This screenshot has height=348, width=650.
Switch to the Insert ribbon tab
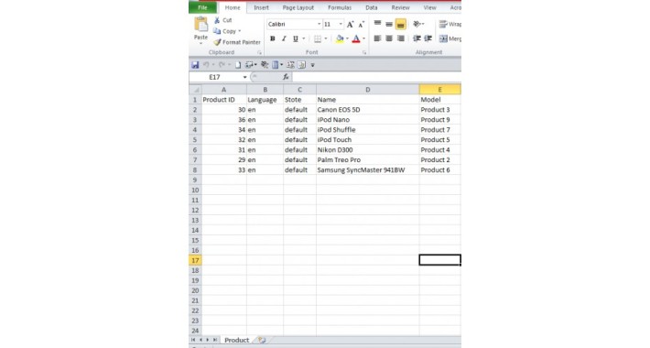[261, 7]
